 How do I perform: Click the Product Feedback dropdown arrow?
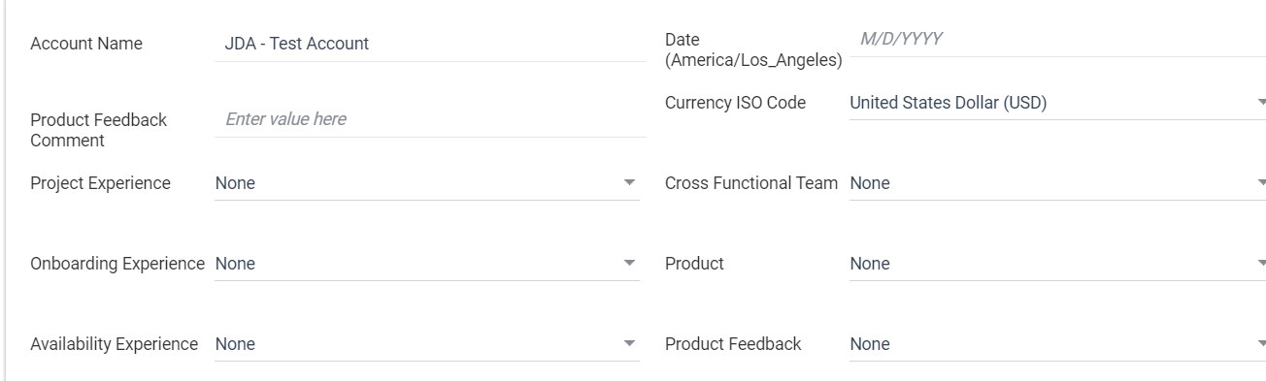[1261, 343]
